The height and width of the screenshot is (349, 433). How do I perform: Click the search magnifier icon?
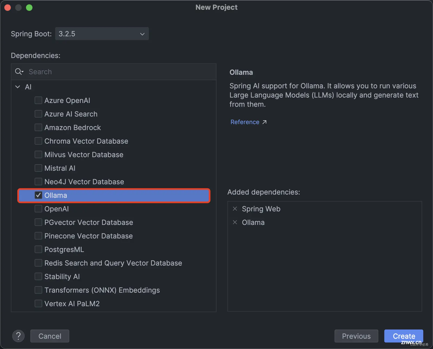pyautogui.click(x=19, y=72)
